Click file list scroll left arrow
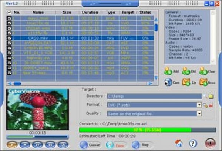 tap(10, 84)
